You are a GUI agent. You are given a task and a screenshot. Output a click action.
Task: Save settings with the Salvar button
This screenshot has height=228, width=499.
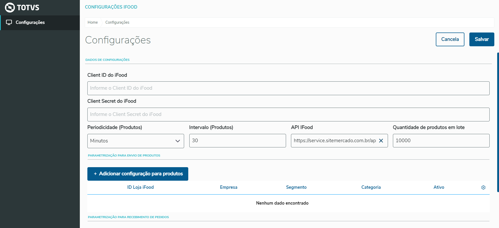(x=482, y=39)
